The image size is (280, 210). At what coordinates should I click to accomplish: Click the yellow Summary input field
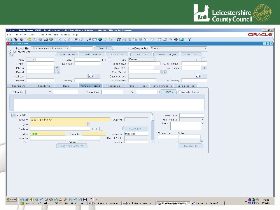[x=70, y=119]
